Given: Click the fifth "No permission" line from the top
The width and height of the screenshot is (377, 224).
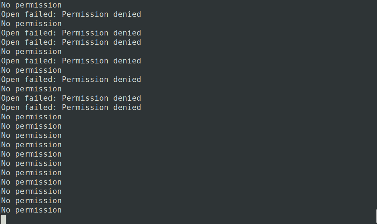Looking at the screenshot, I should 31,89.
